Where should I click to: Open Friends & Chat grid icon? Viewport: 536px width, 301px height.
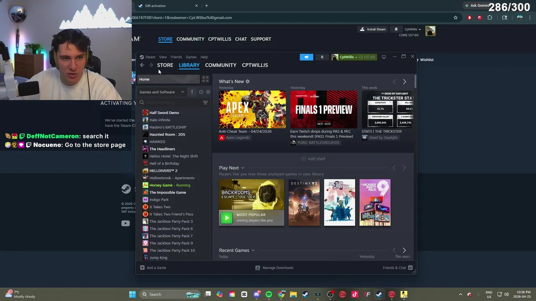click(x=410, y=268)
